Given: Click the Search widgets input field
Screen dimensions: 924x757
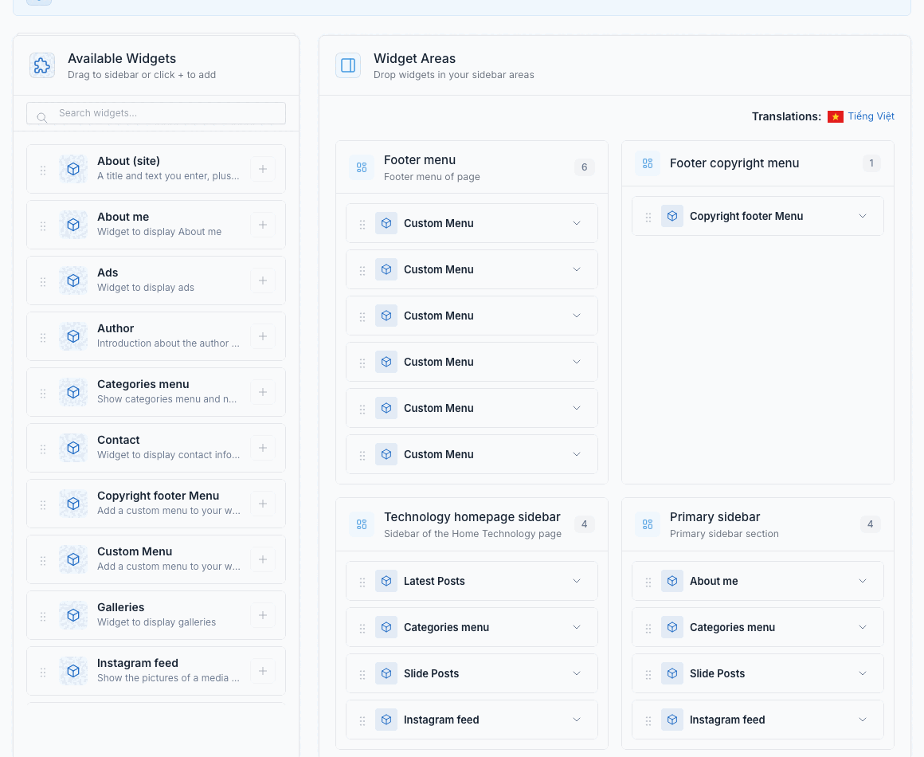Looking at the screenshot, I should (156, 113).
